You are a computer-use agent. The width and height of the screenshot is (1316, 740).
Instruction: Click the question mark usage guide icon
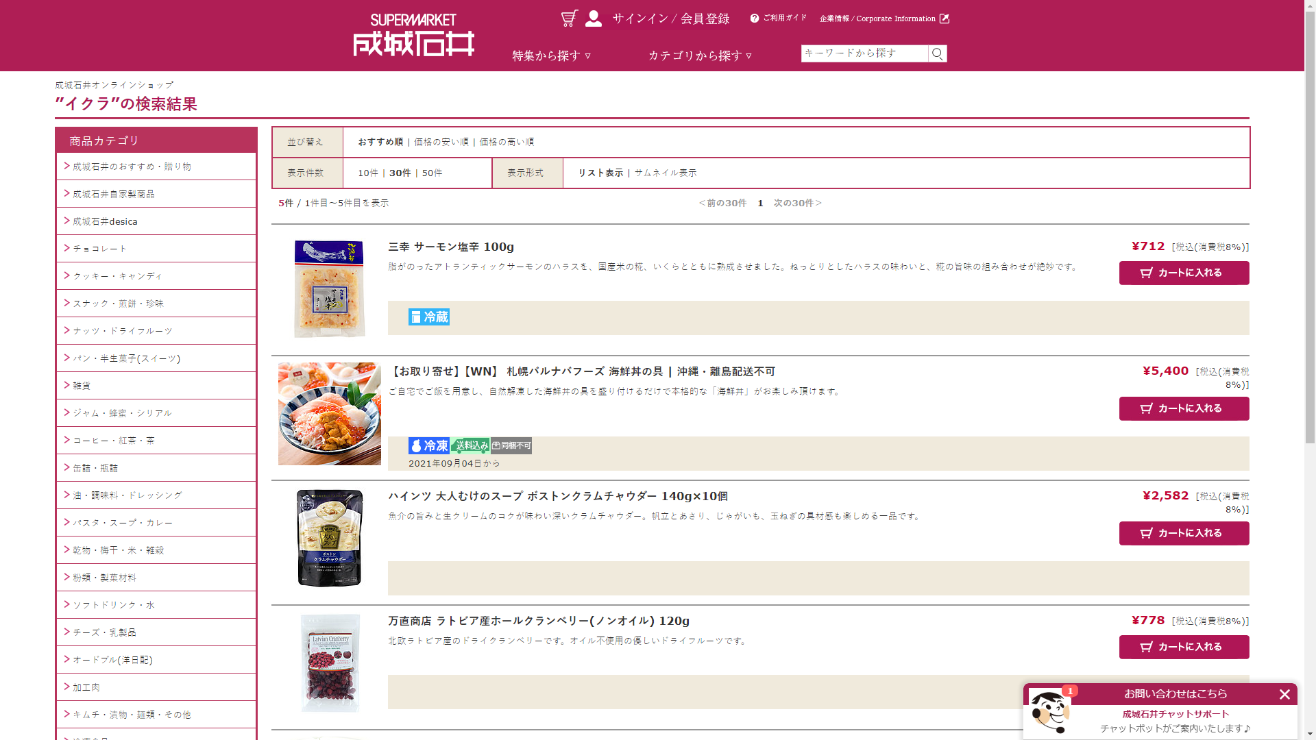click(x=755, y=18)
